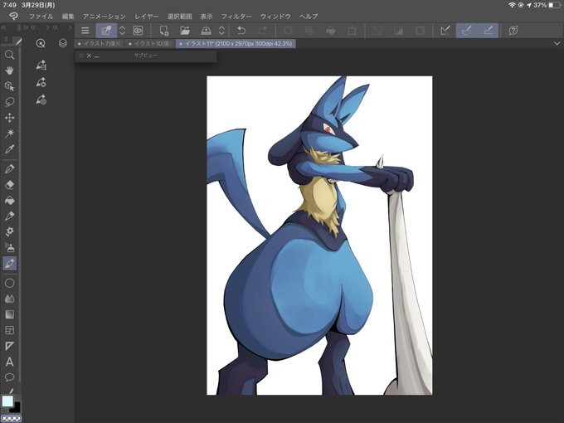Select the イラスト11 canvas tab

pos(236,43)
